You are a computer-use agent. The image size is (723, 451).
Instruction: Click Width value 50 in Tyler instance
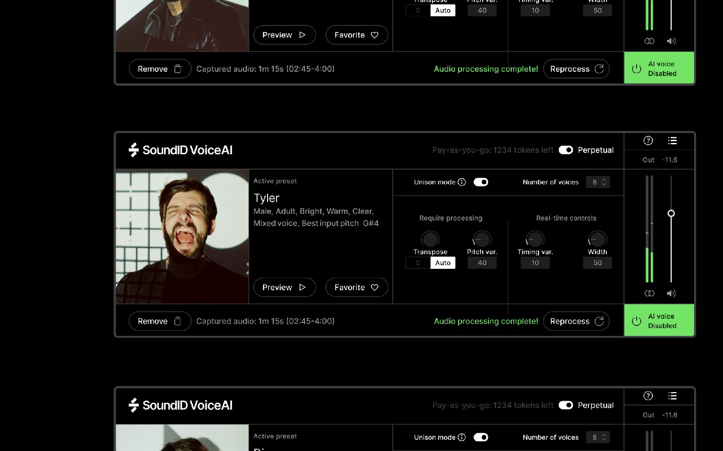point(597,263)
